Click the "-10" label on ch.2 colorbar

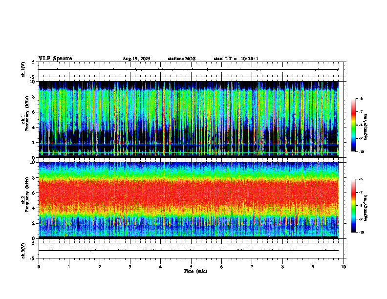[362, 232]
